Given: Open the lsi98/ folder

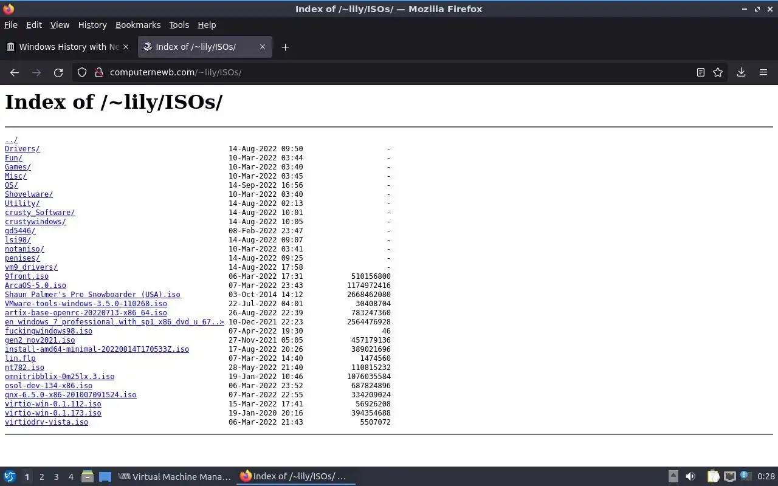Looking at the screenshot, I should (x=18, y=240).
